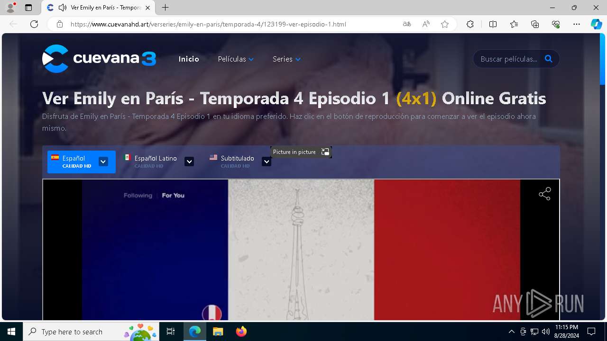Open Collections panel
The width and height of the screenshot is (607, 341).
tap(535, 24)
